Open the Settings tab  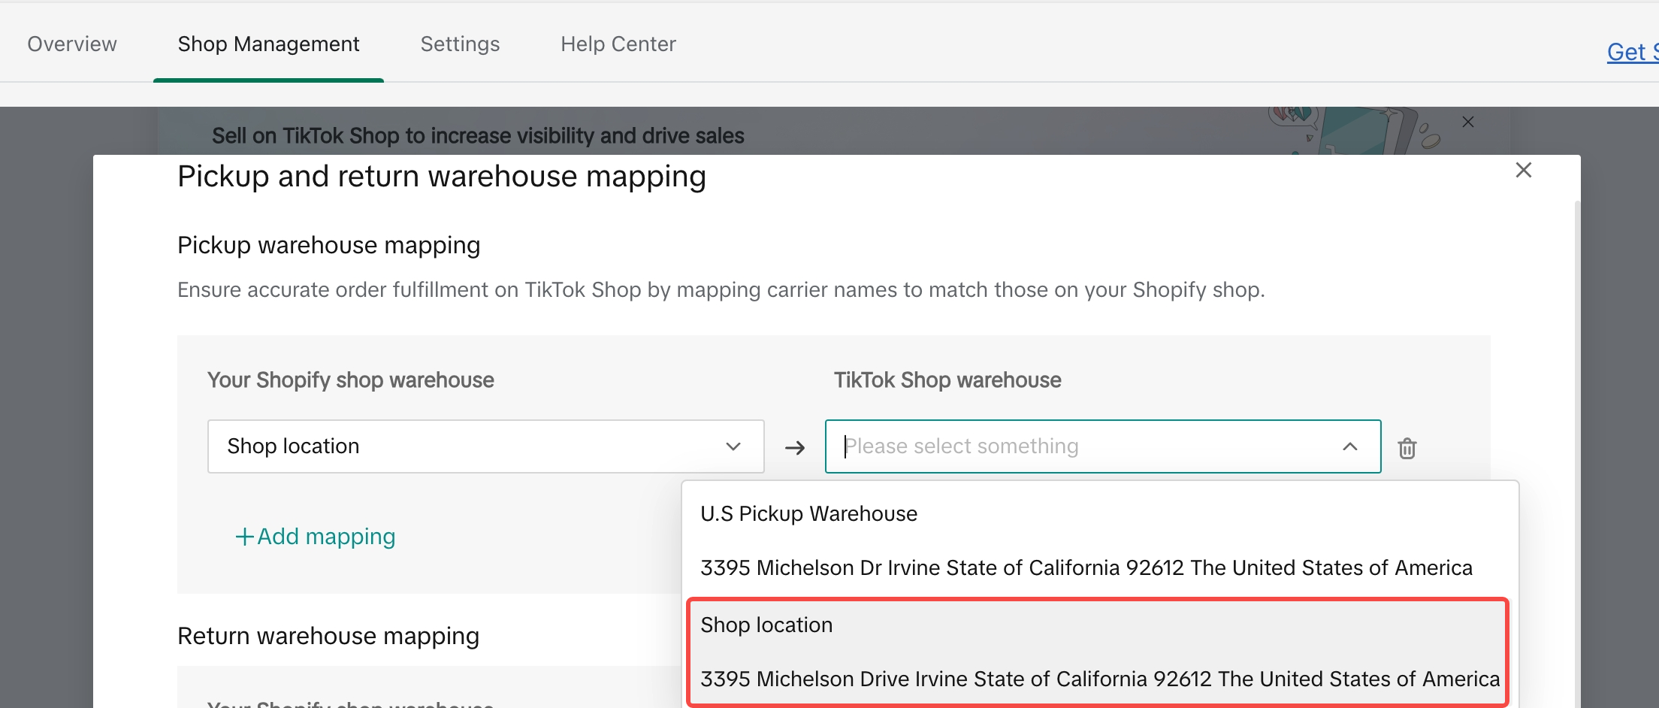(x=460, y=44)
